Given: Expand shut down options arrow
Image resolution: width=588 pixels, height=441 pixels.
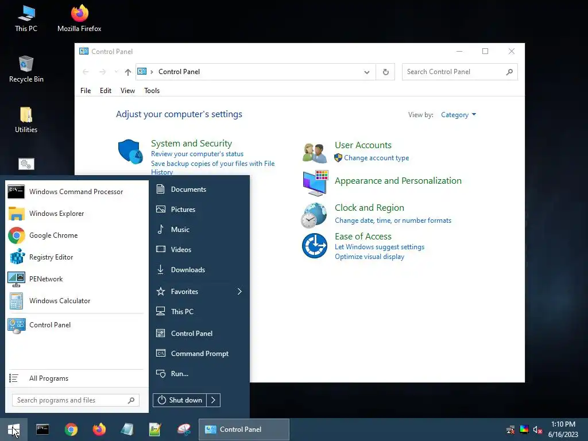Looking at the screenshot, I should tap(214, 400).
